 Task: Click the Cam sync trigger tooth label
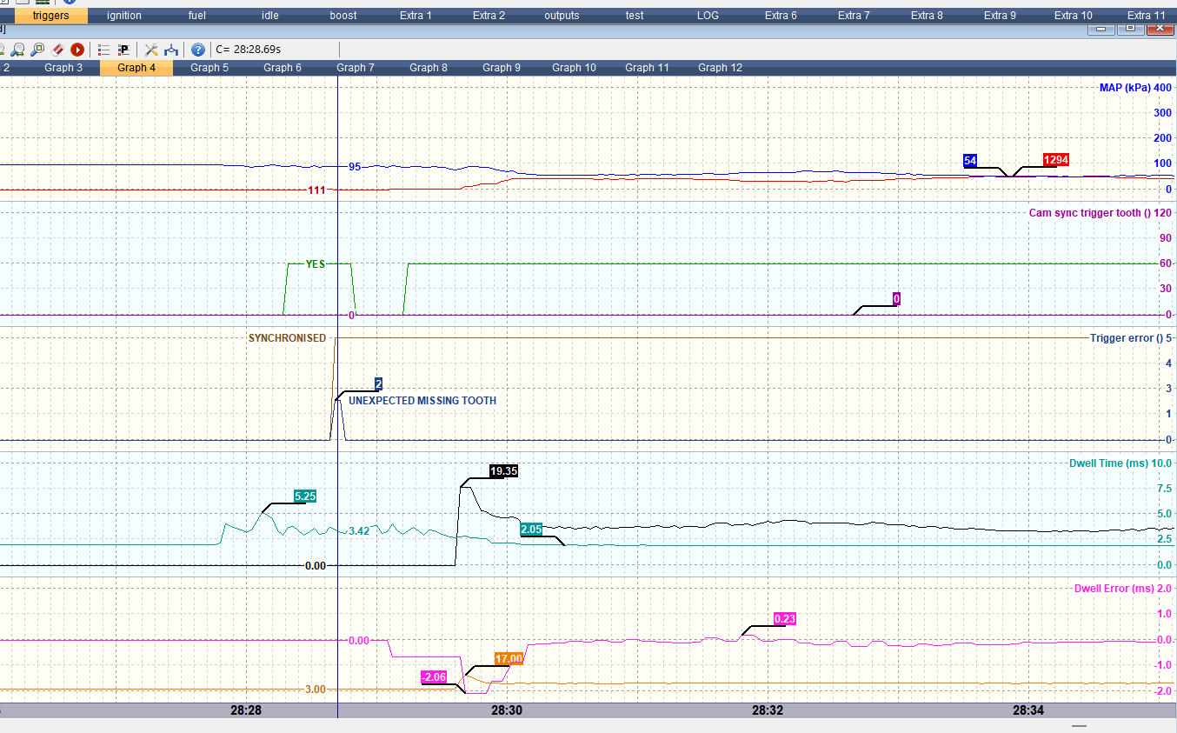[1089, 213]
